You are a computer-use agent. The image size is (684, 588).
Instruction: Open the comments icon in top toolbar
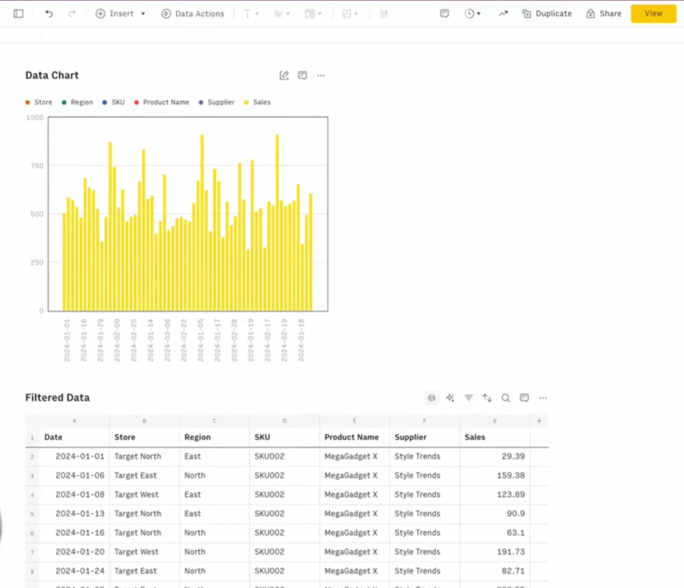pos(444,14)
